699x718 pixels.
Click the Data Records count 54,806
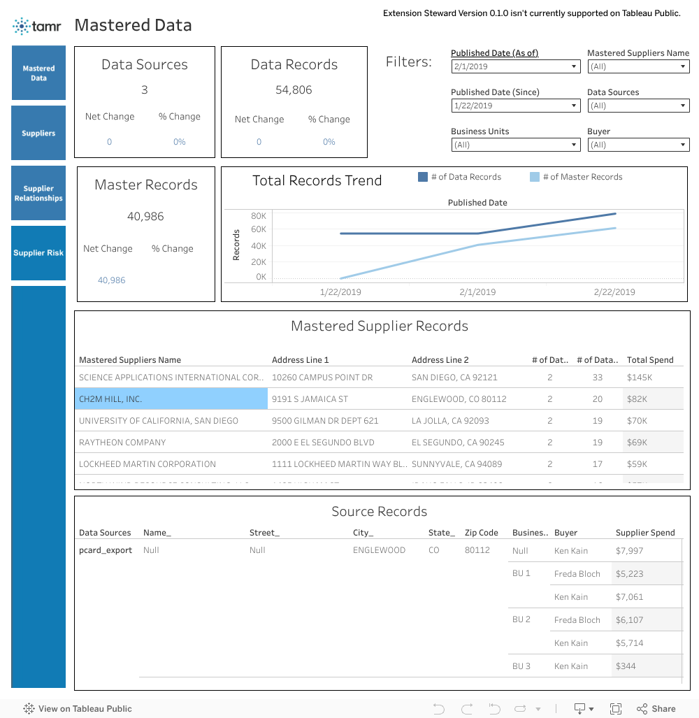294,89
